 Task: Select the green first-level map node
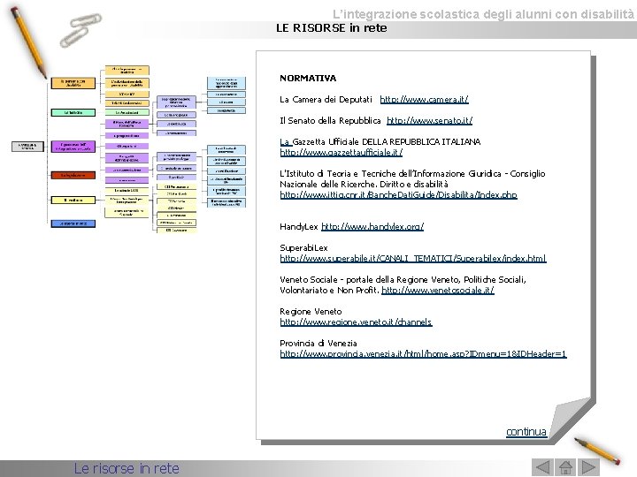click(73, 112)
